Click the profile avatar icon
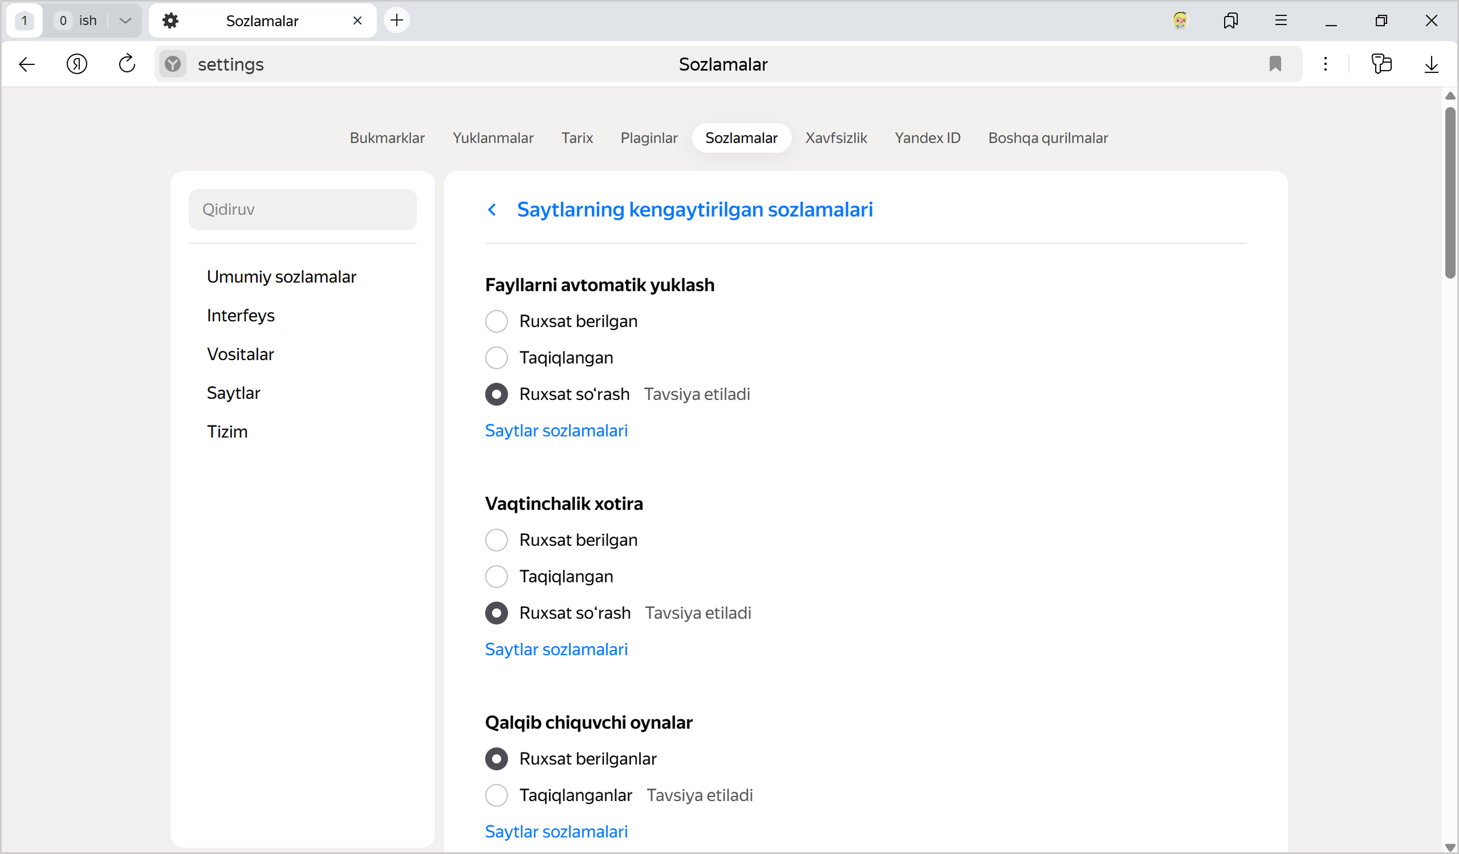The width and height of the screenshot is (1459, 854). coord(1180,21)
